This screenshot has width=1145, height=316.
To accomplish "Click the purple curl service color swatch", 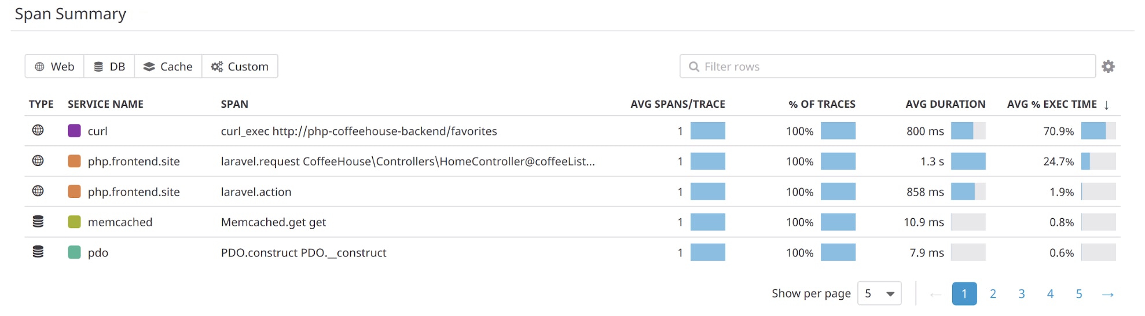I will point(74,130).
